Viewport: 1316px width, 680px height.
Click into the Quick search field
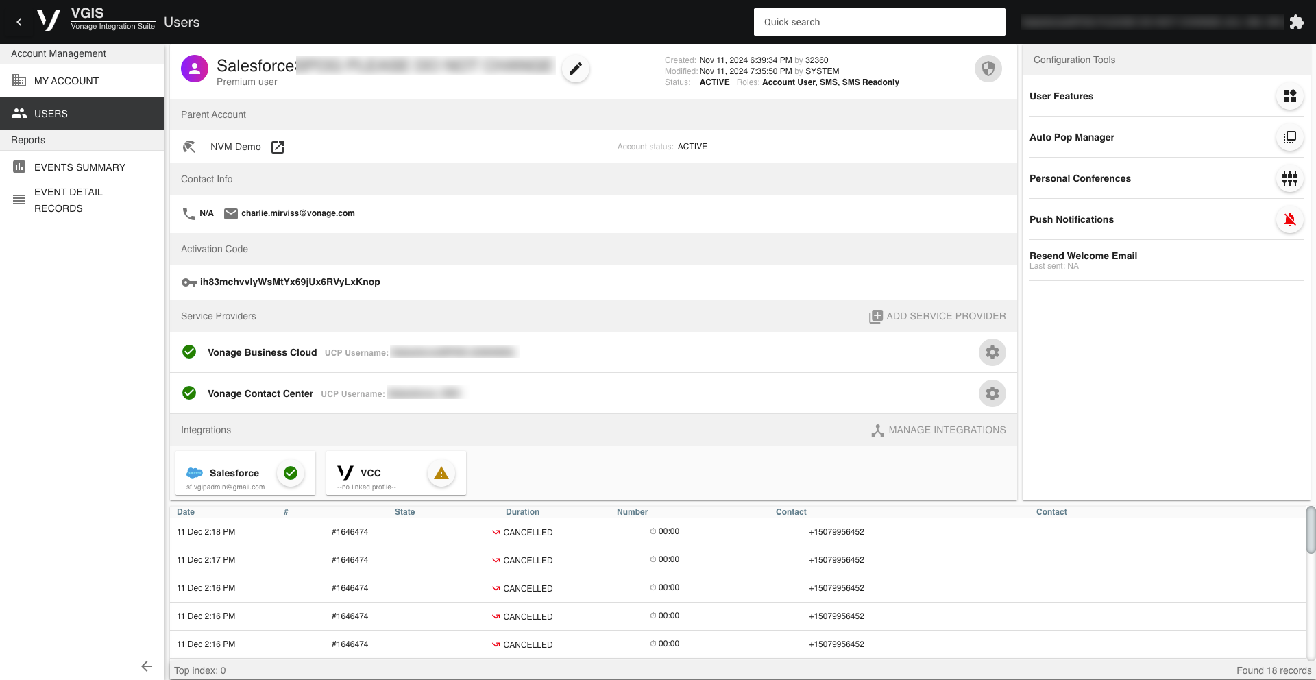tap(879, 22)
